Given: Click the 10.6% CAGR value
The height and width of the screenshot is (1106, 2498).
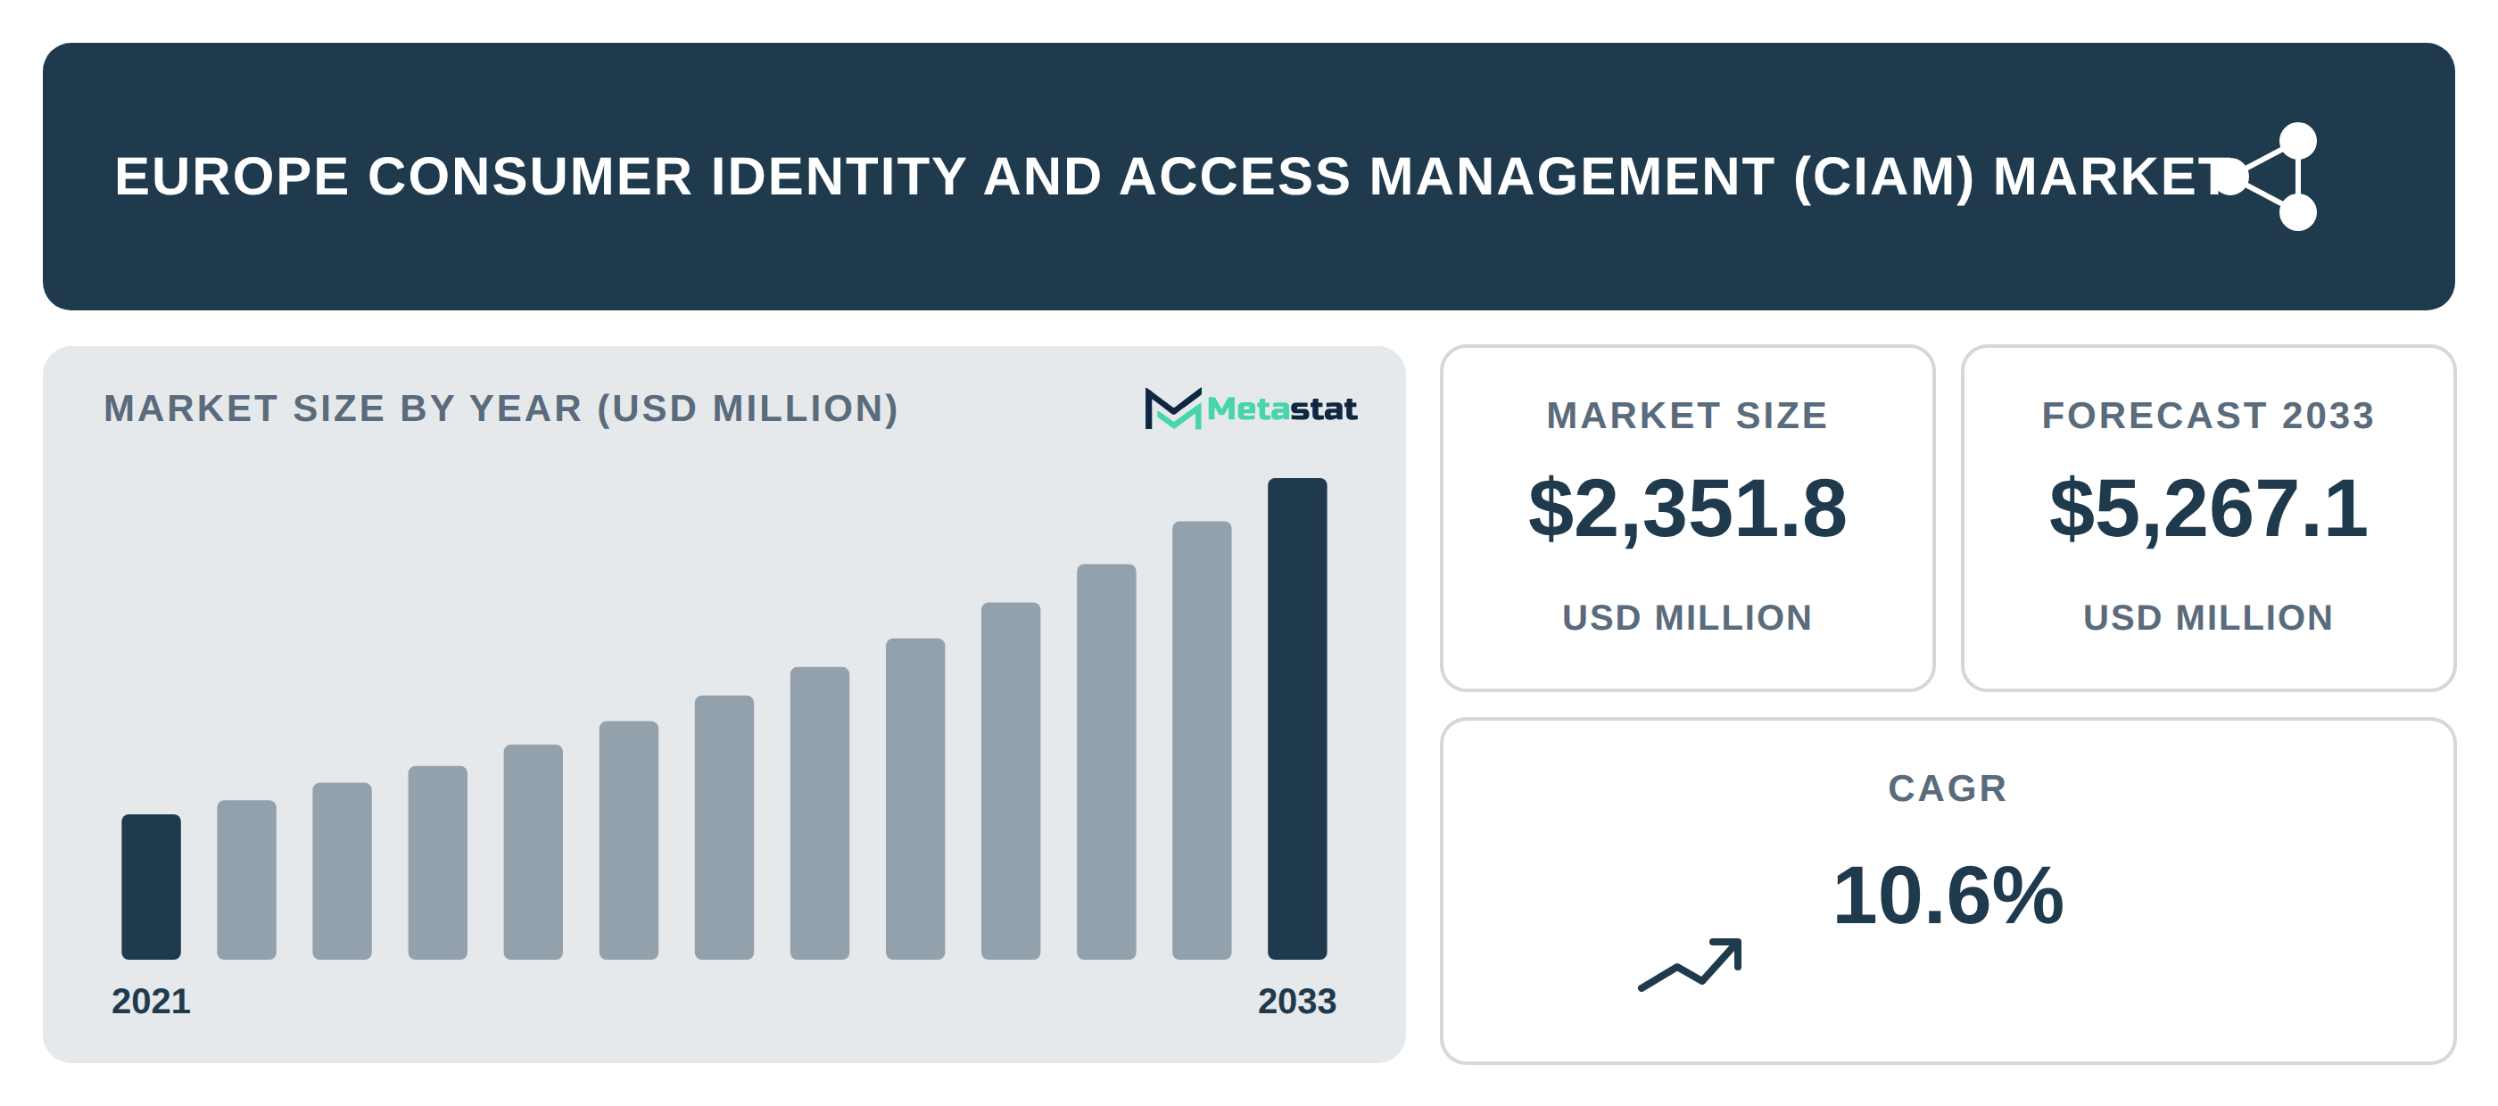Looking at the screenshot, I should 1948,895.
